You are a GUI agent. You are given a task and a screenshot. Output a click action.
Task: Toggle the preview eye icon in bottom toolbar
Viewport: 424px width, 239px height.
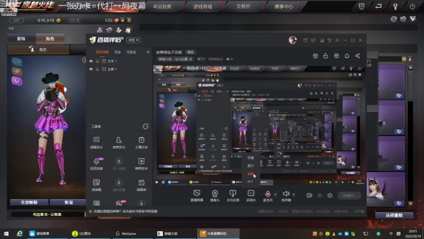320,195
